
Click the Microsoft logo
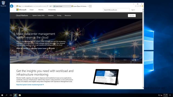pos(21,10)
